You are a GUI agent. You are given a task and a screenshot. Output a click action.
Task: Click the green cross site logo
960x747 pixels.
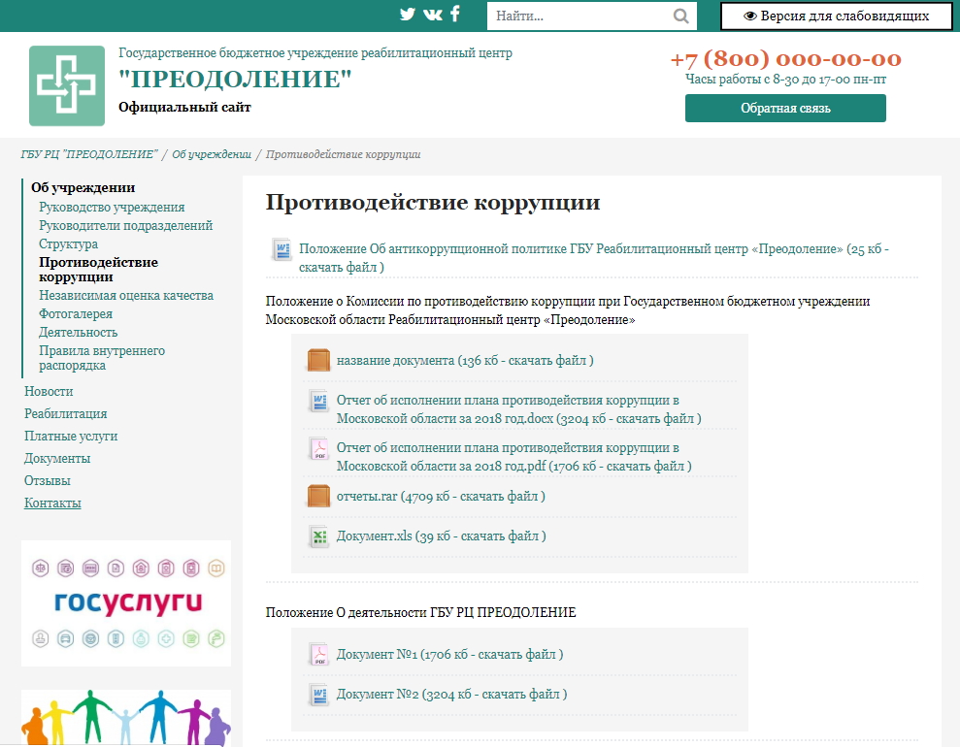coord(67,85)
